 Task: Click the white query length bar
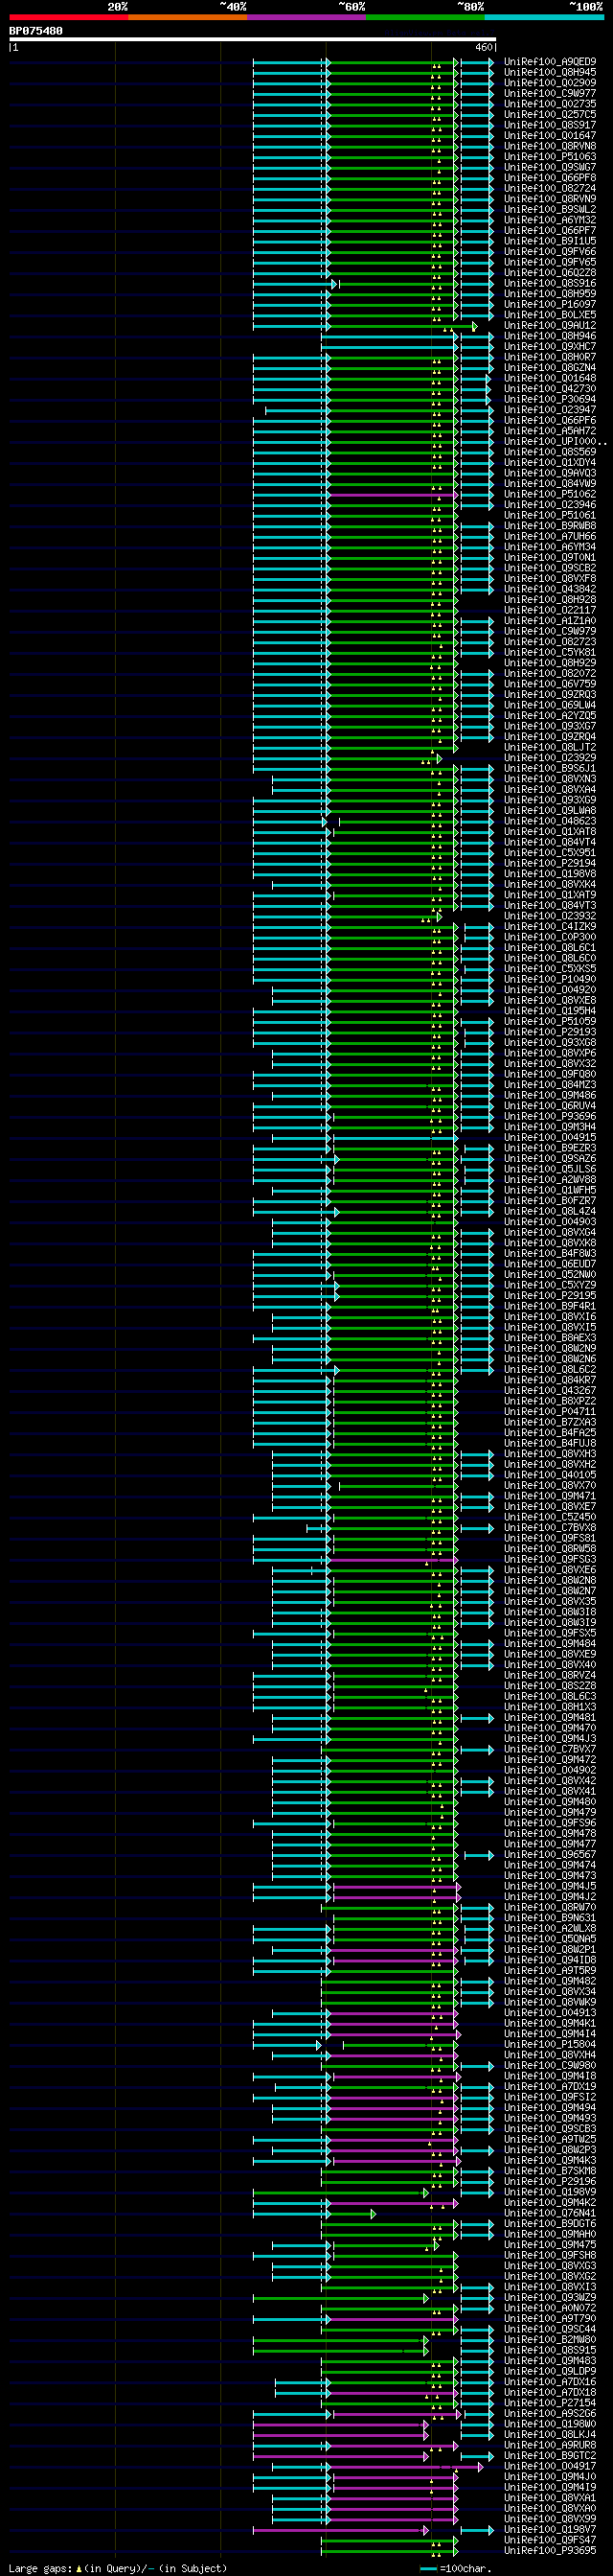(253, 39)
